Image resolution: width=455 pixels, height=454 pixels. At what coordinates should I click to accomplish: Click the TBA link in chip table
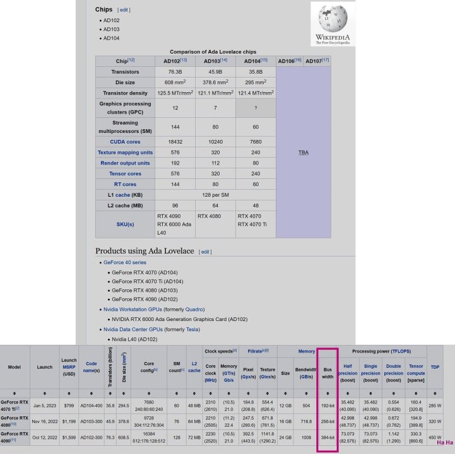click(x=304, y=152)
